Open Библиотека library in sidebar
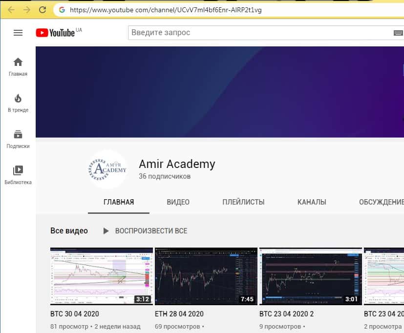Screen dimensions: 404x333 18,175
